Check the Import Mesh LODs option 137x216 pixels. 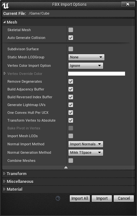click(71, 136)
